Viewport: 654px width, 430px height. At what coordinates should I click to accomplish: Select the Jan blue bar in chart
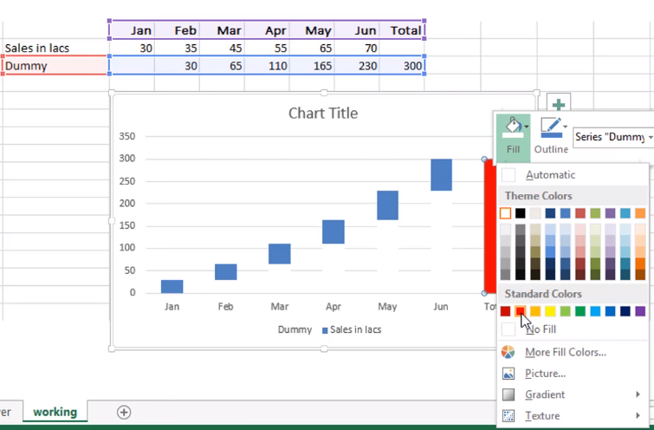pyautogui.click(x=172, y=286)
